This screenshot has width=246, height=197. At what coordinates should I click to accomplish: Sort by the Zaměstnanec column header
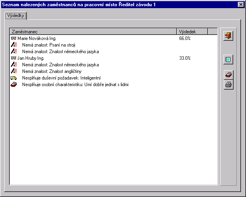coord(93,32)
